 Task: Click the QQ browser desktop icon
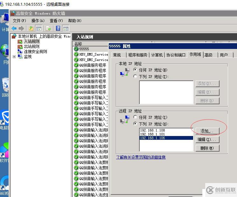4,183
